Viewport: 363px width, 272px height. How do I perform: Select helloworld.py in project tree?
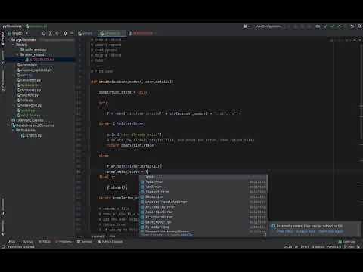point(29,105)
